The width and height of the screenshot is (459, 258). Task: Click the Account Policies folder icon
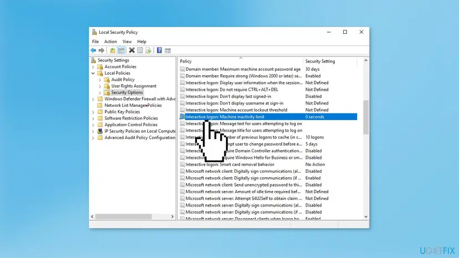(x=100, y=66)
